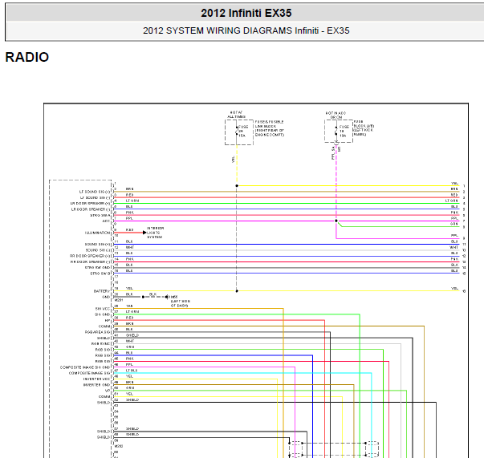The width and height of the screenshot is (484, 458).
Task: Click the "2012 Infiniti EX35" title
Action: pos(246,13)
